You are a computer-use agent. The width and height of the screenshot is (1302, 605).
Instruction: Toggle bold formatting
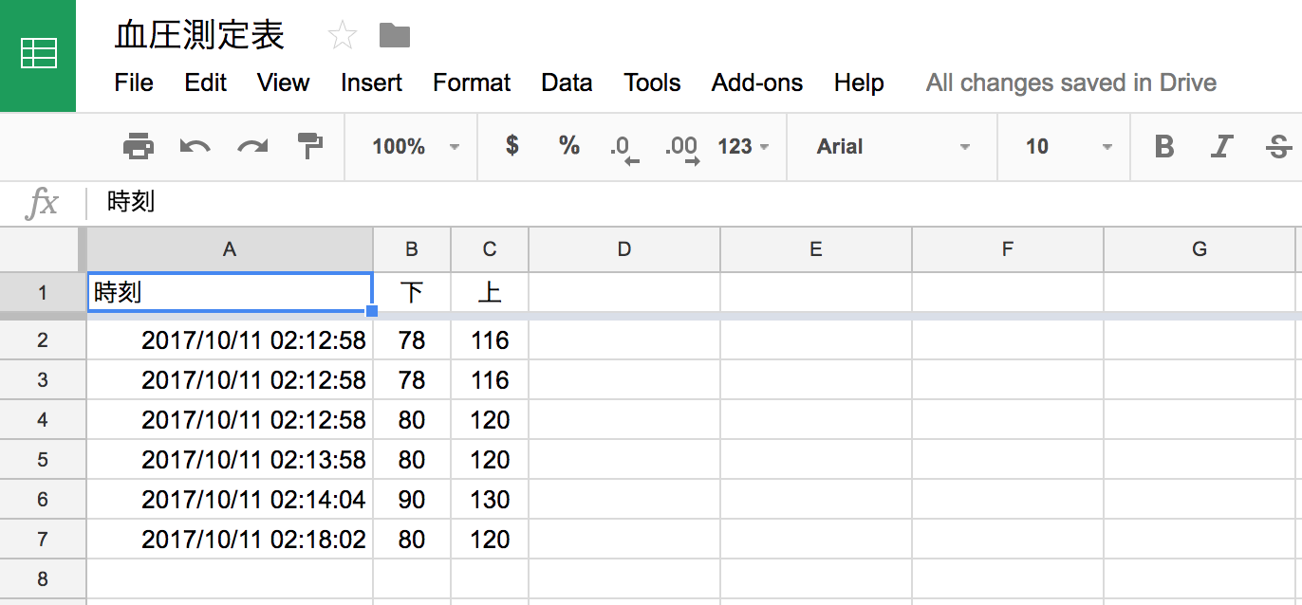tap(1164, 147)
